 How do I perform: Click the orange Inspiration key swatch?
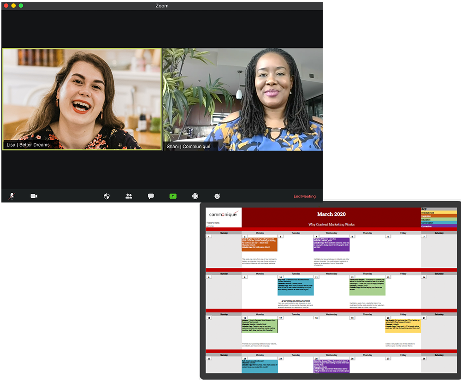coord(439,216)
